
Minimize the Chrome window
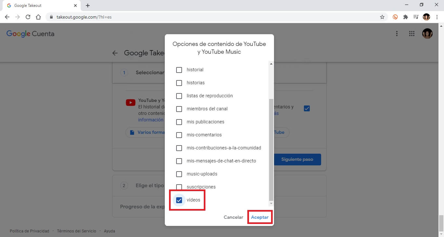pyautogui.click(x=407, y=5)
